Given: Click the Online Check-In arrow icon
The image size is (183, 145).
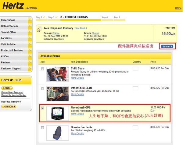Looking at the screenshot, I should coord(30,26).
